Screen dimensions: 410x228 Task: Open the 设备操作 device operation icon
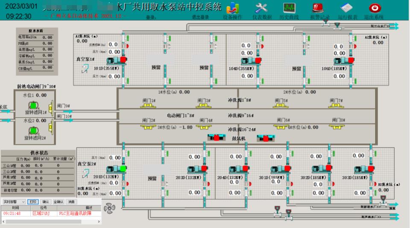pos(232,8)
